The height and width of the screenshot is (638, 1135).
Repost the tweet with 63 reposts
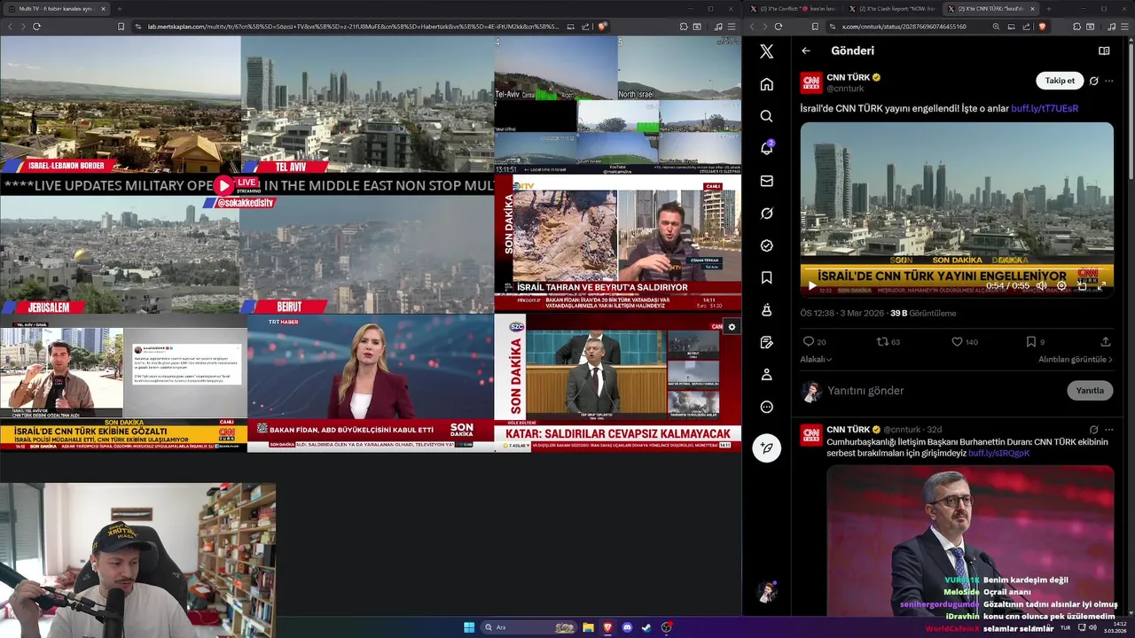point(888,341)
